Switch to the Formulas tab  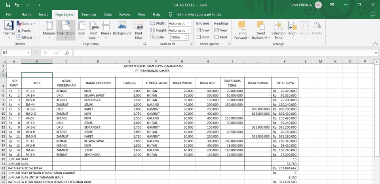(x=89, y=14)
